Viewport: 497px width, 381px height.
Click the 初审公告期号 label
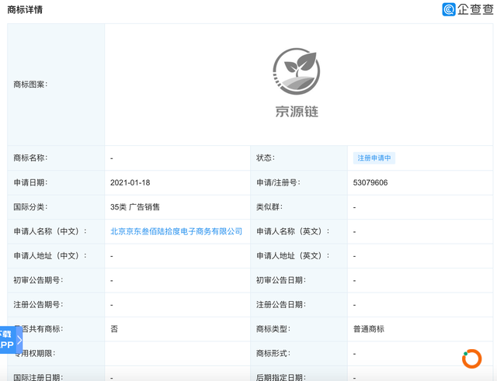[x=38, y=280]
